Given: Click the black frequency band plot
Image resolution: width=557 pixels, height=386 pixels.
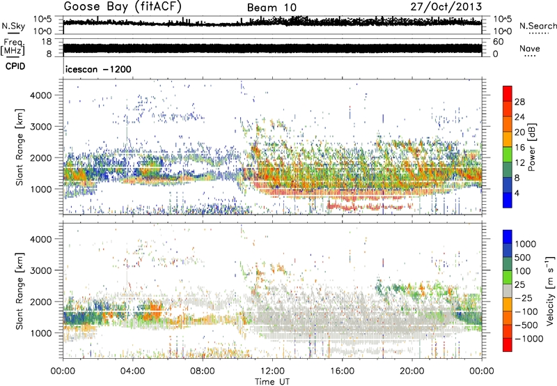Looking at the screenshot, I should (x=272, y=48).
